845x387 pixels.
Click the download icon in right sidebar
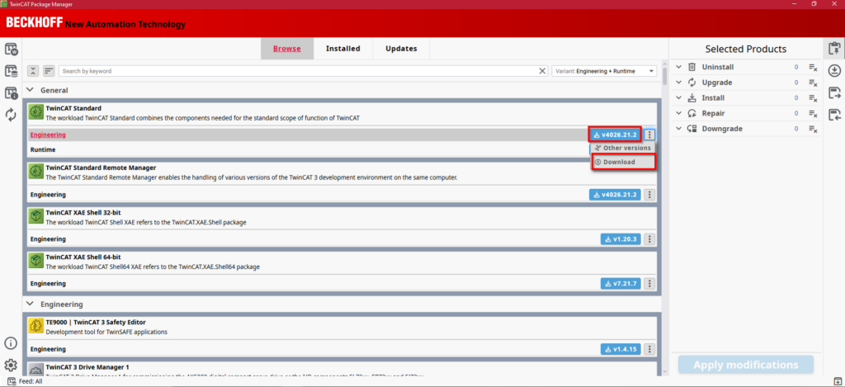833,71
